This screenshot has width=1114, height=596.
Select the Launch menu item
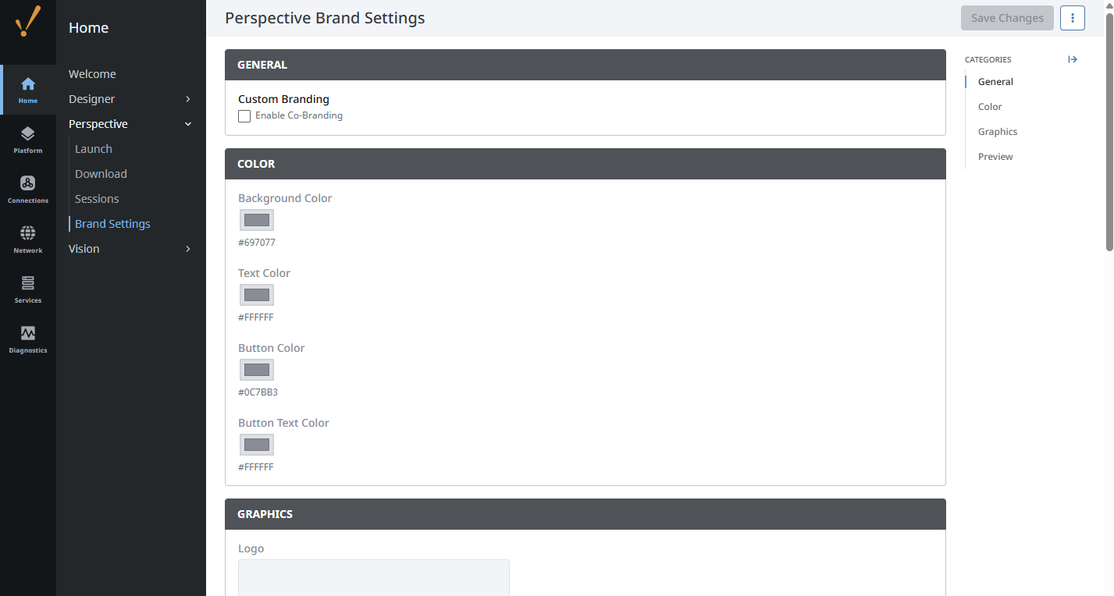click(x=94, y=149)
